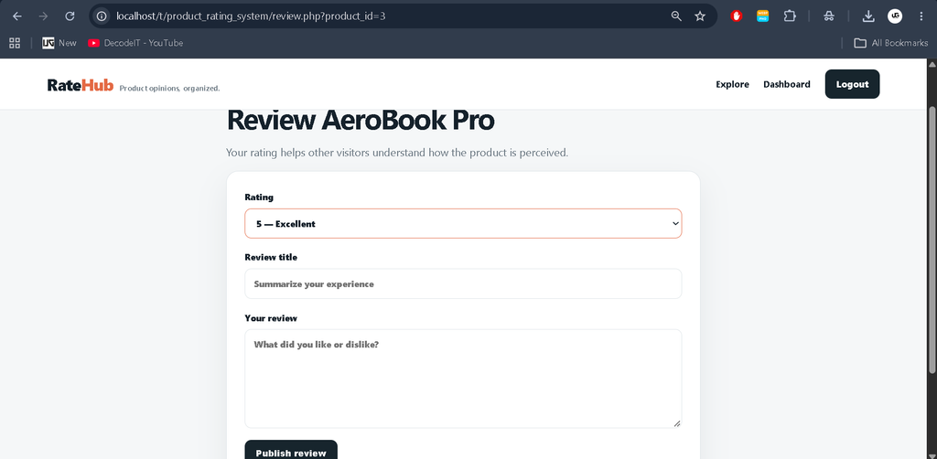This screenshot has height=459, width=937.
Task: Click the Your review label
Action: (271, 318)
